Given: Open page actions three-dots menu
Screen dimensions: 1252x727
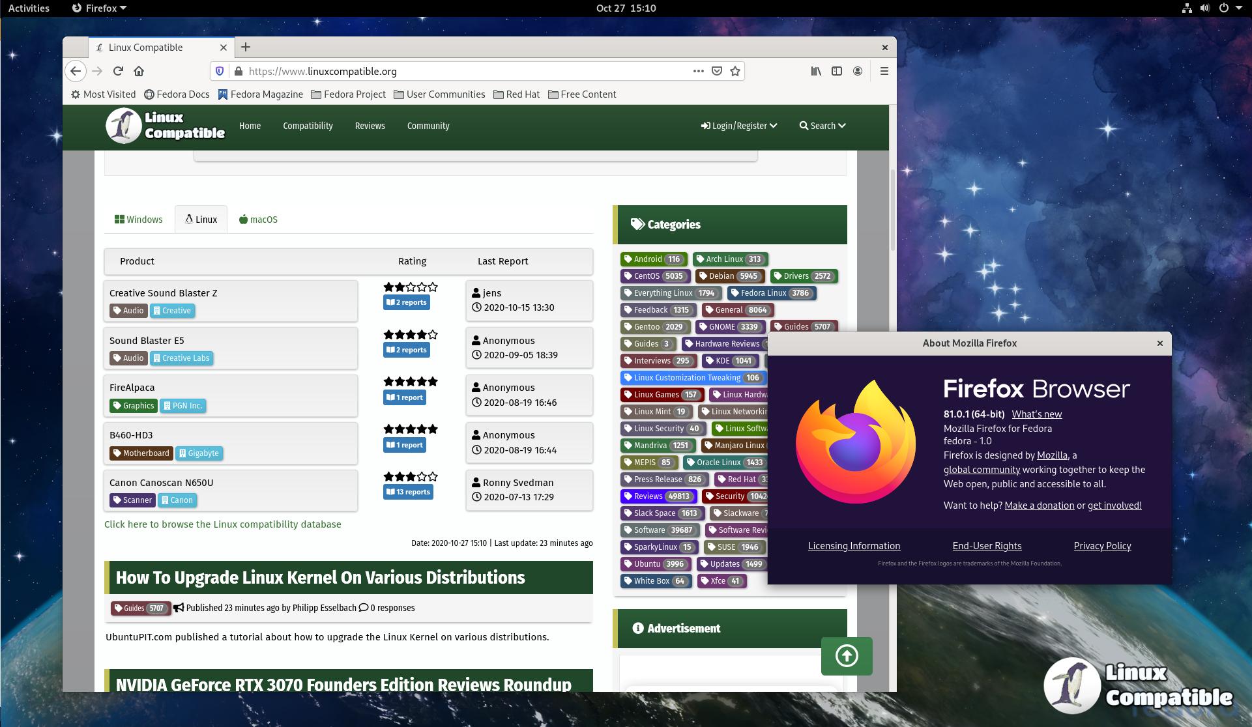Looking at the screenshot, I should [x=698, y=71].
